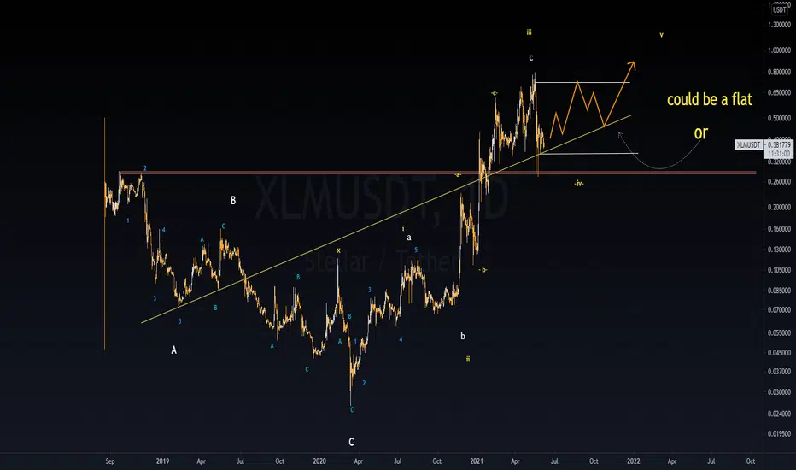The width and height of the screenshot is (796, 470).
Task: Open the USDT currency selector on price axis
Action: pyautogui.click(x=779, y=9)
